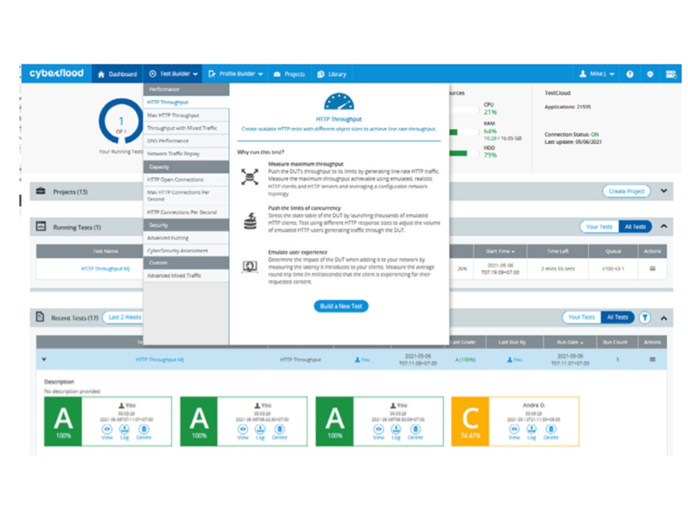Collapse the Running Tests section chevron
The width and height of the screenshot is (688, 516).
click(x=664, y=226)
